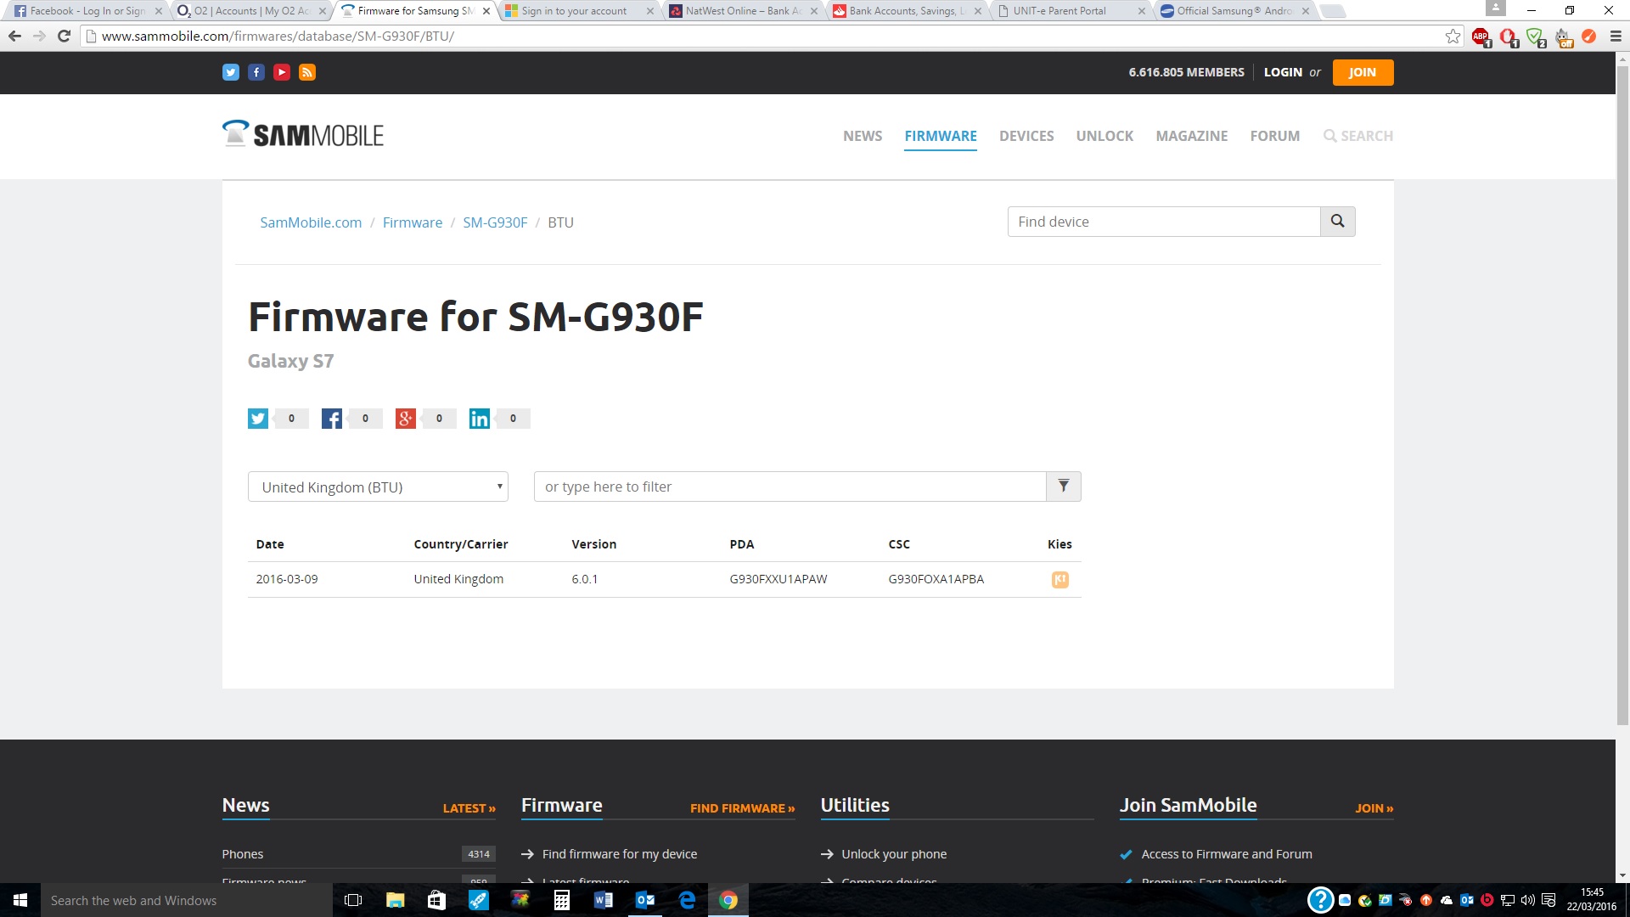
Task: Click G930FXXU1APAW PDA cell
Action: 778,579
